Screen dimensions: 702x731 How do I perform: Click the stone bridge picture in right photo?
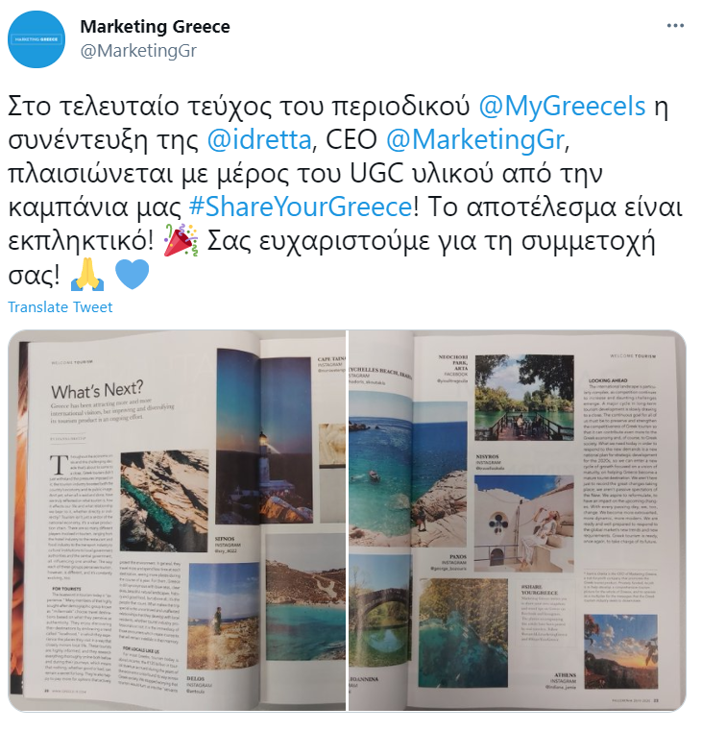point(380,611)
